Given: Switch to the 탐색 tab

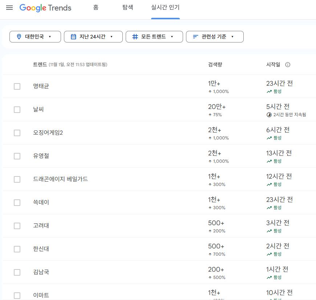Looking at the screenshot, I should pos(128,8).
